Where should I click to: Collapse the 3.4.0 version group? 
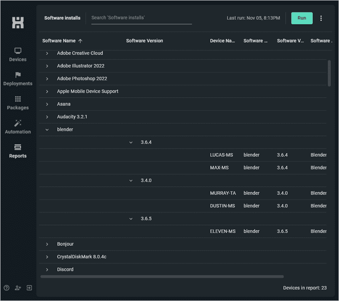[x=131, y=181]
